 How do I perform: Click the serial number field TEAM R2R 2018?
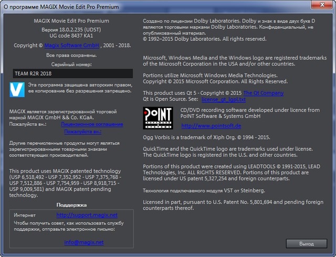click(x=73, y=73)
